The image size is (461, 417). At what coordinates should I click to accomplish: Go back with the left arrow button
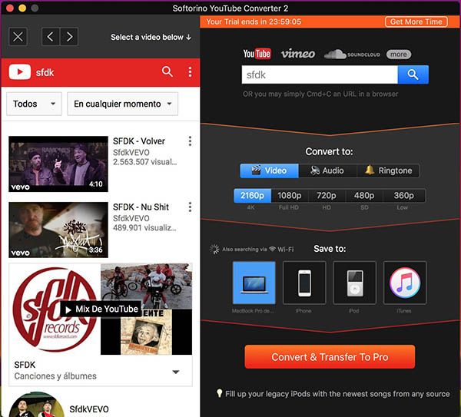(x=51, y=37)
